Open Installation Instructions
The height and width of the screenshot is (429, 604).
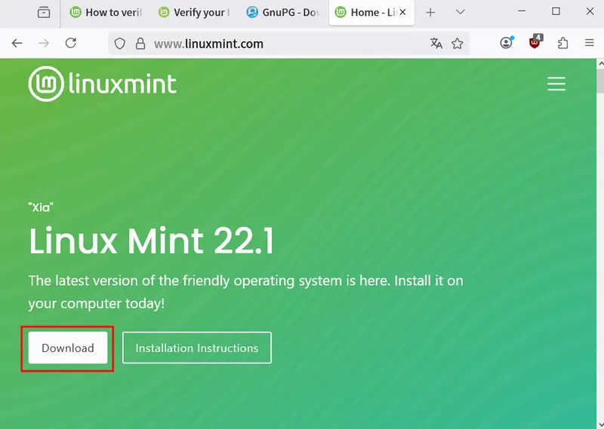pyautogui.click(x=197, y=348)
